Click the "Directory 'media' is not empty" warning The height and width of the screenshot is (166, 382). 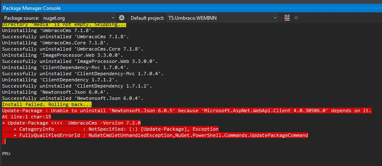point(64,25)
